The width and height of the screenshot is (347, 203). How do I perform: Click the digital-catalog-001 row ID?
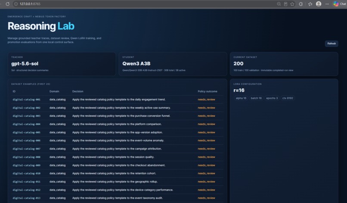click(26, 100)
